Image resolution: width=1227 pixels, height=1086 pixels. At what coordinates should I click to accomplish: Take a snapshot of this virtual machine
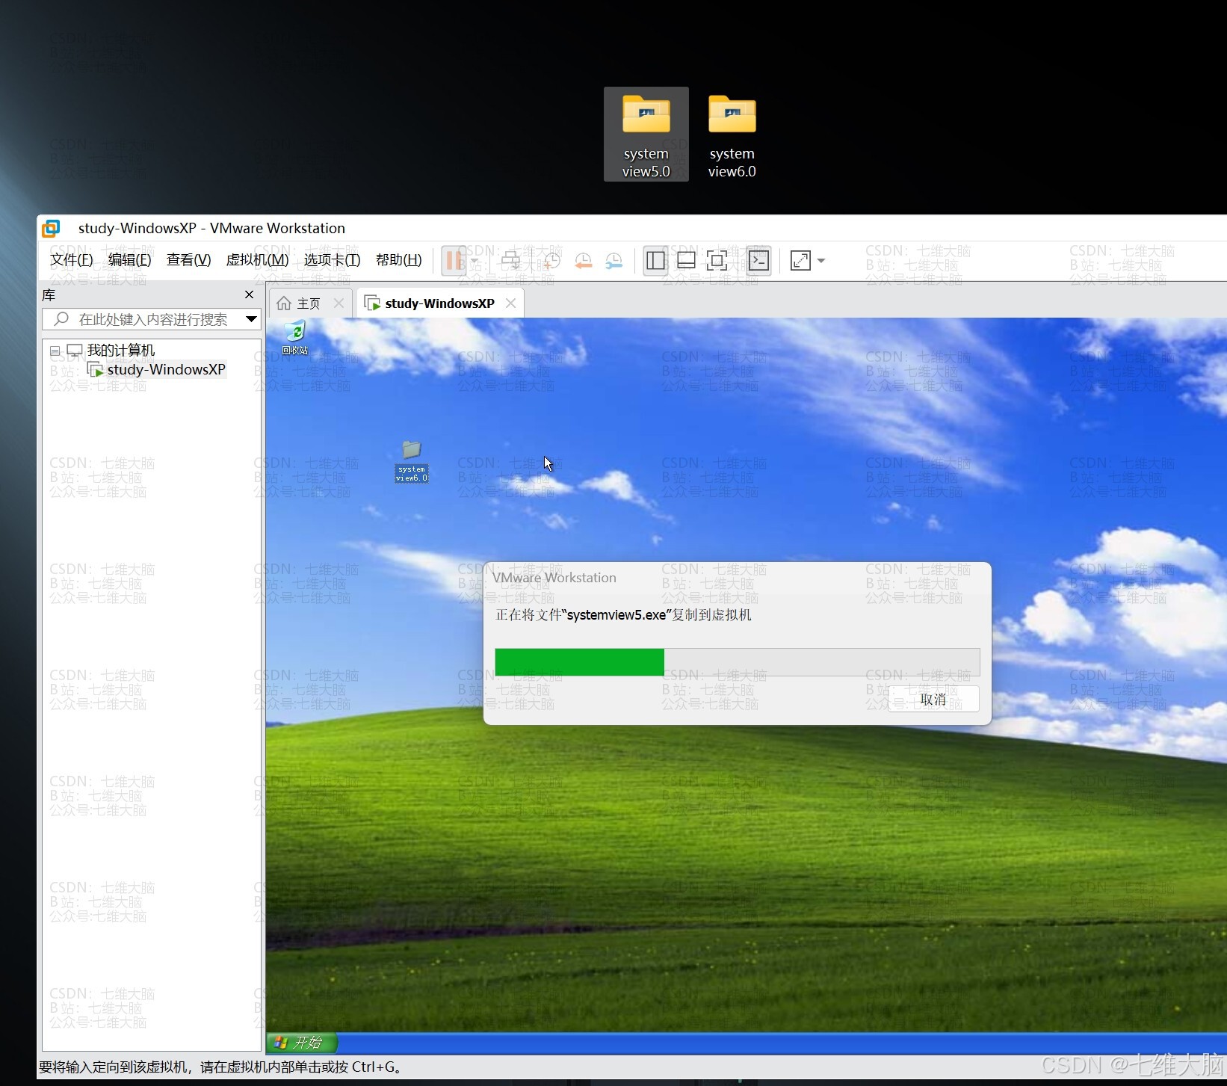(551, 261)
